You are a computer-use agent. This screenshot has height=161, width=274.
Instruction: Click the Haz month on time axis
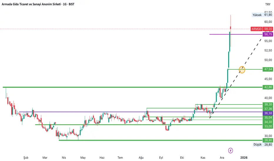pyautogui.click(x=102, y=157)
